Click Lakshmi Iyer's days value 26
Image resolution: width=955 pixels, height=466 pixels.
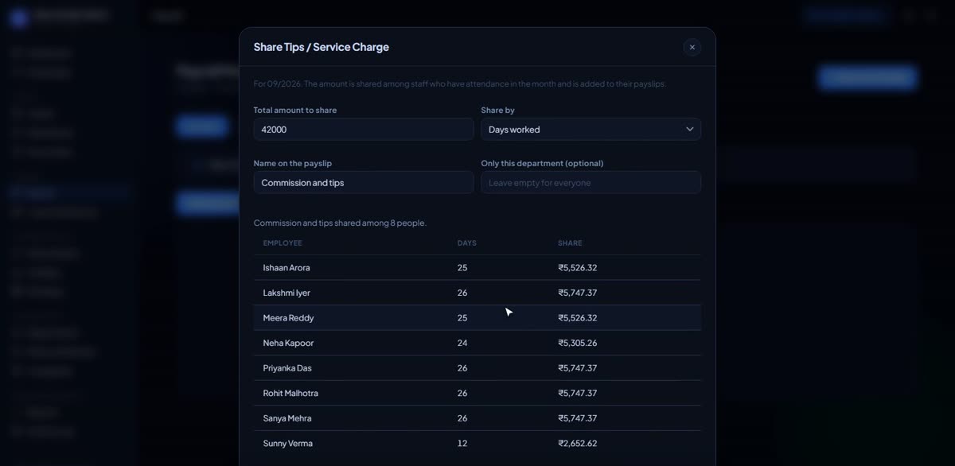(x=462, y=293)
